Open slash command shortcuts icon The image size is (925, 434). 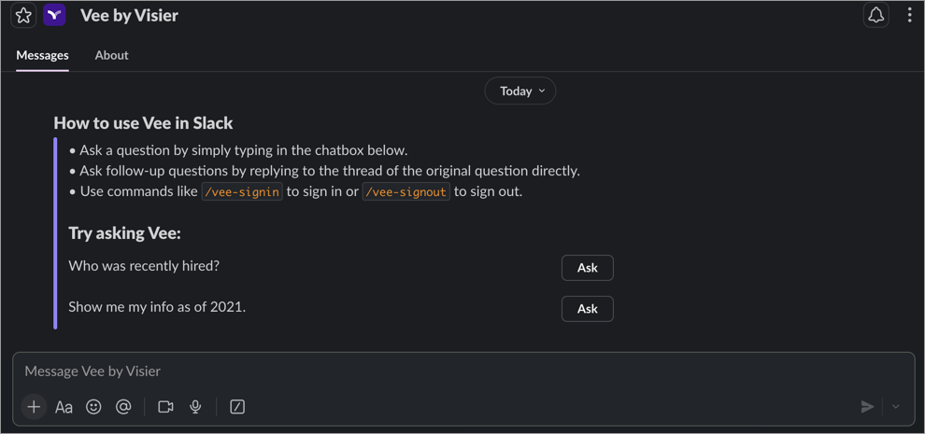237,407
